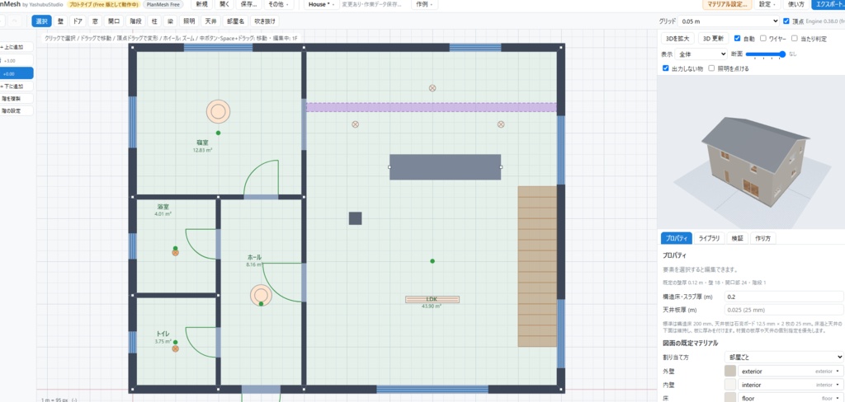Click the 上に追加 add floor above button
This screenshot has width=845, height=402.
coord(16,47)
